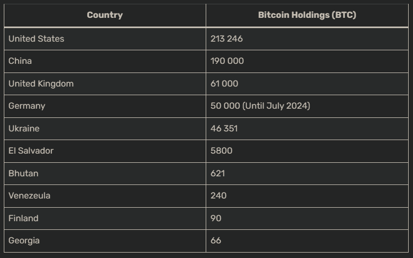Click the 190 000 holdings value
The width and height of the screenshot is (413, 258).
tap(227, 61)
